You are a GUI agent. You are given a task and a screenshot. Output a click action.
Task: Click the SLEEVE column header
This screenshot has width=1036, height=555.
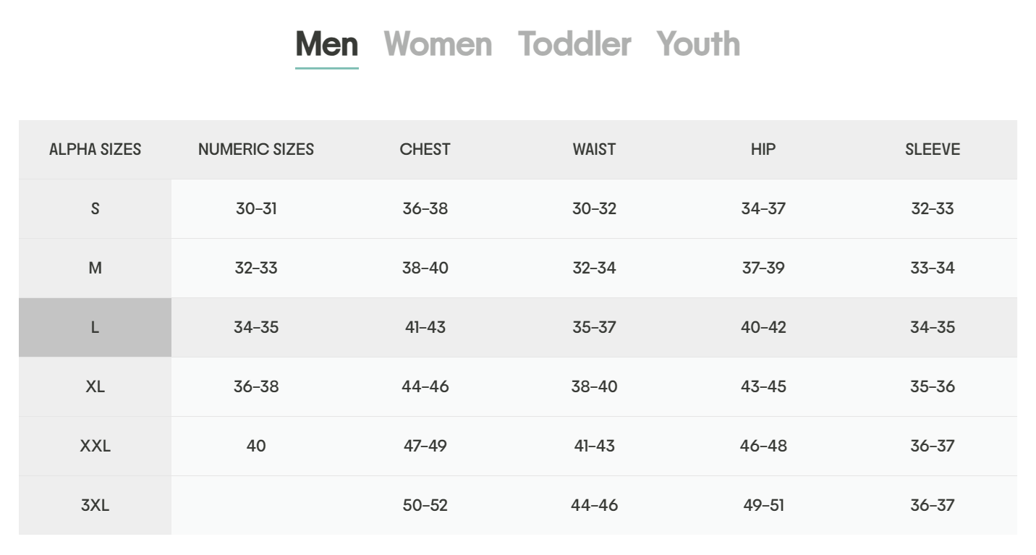[933, 149]
